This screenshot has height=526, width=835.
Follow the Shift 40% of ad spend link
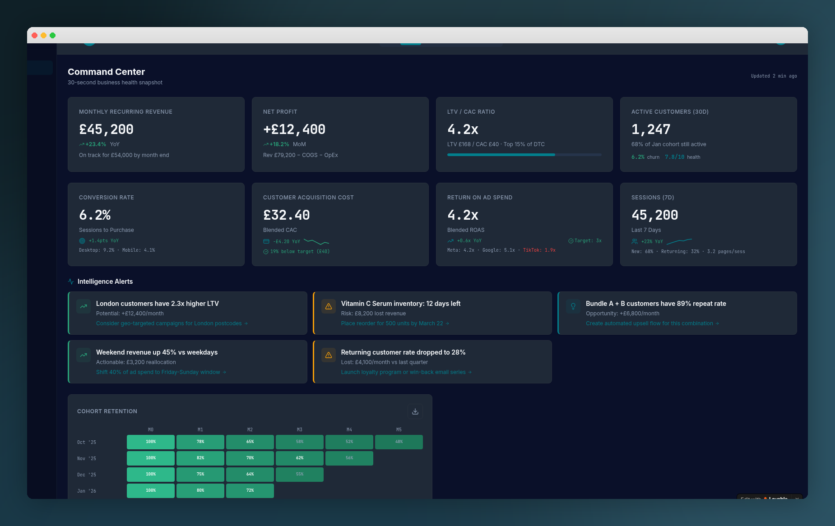pyautogui.click(x=161, y=372)
